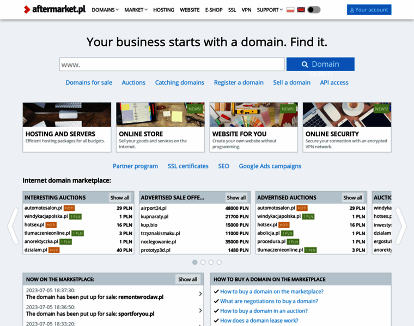Click 1 PLN badge next to procedura.pl

[293, 242]
